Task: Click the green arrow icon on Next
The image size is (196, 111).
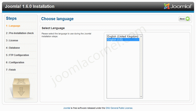Action: (x=188, y=19)
